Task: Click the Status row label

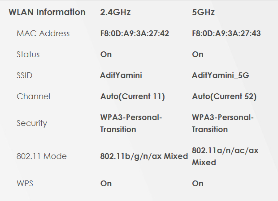Action: [x=28, y=54]
